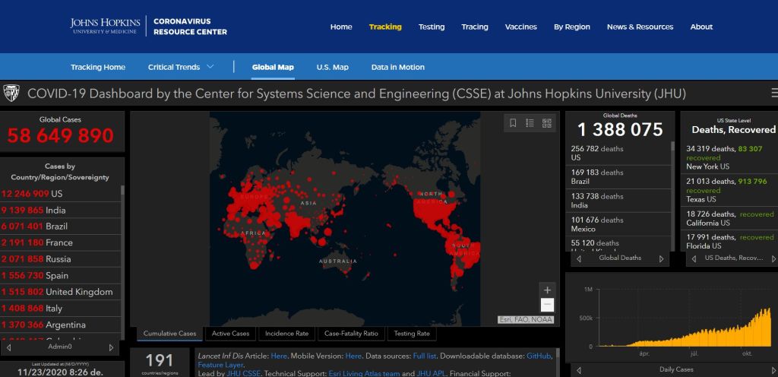
Task: Open the By Region navigation item
Action: pos(572,27)
